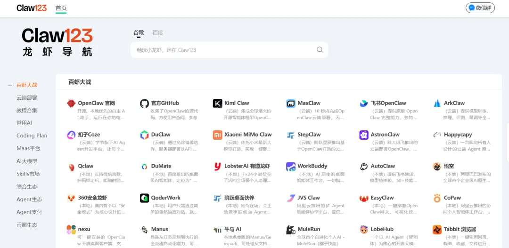This screenshot has height=248, width=509.
Task: Open the LobsterAI 有道龙虾 icon
Action: 217,167
